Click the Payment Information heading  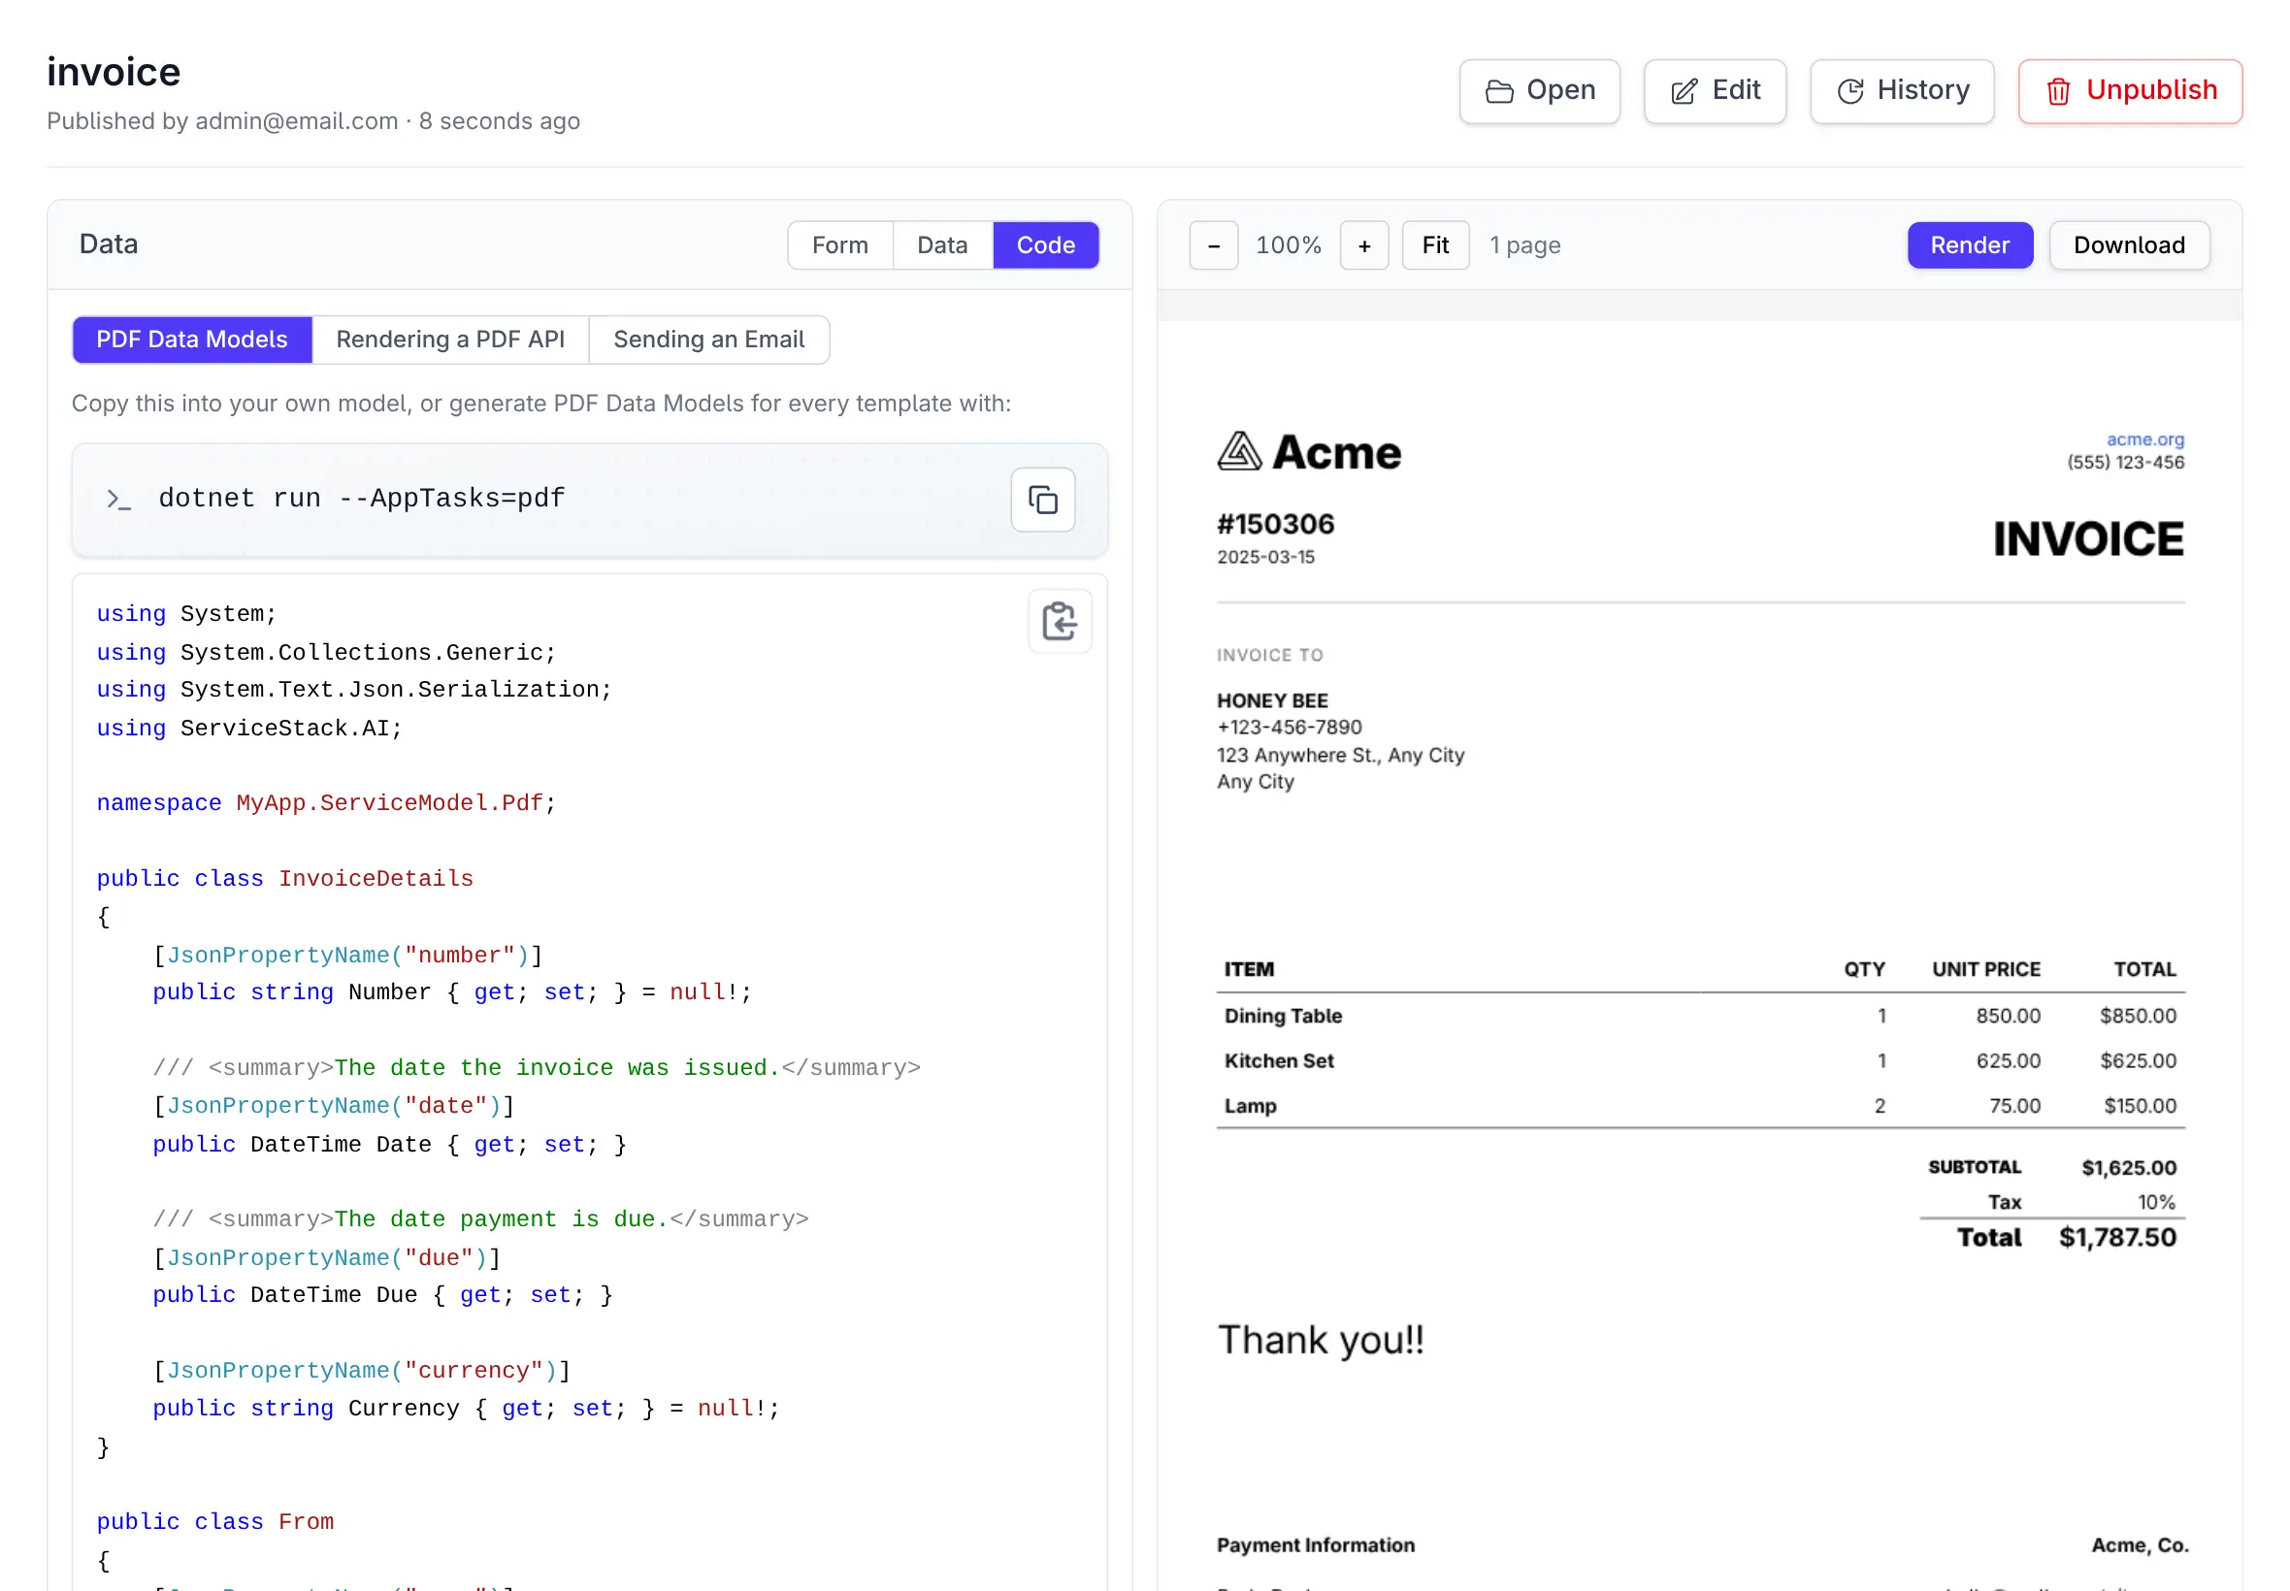click(x=1315, y=1545)
